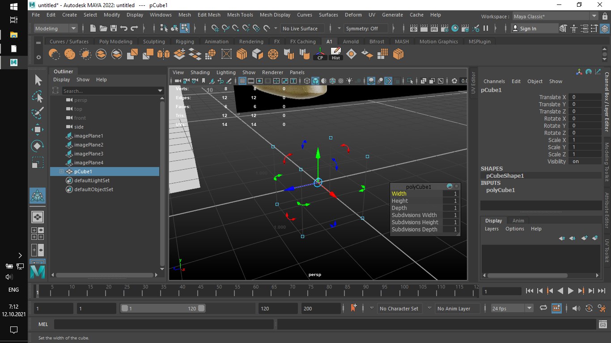This screenshot has height=343, width=611.
Task: Toggle select by component type mode
Action: coord(185,28)
